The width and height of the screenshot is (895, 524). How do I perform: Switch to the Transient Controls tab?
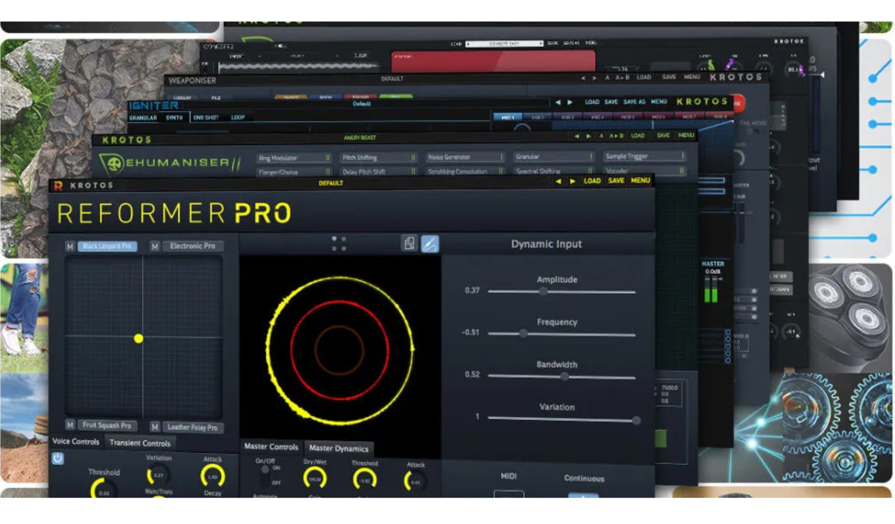(140, 443)
